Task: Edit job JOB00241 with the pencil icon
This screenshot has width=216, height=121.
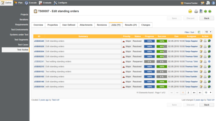Action: tap(201, 62)
